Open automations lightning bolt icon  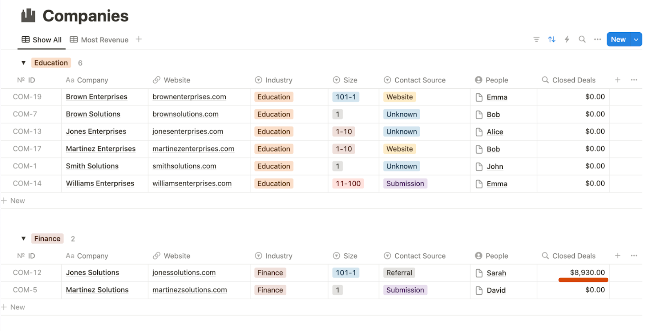567,40
